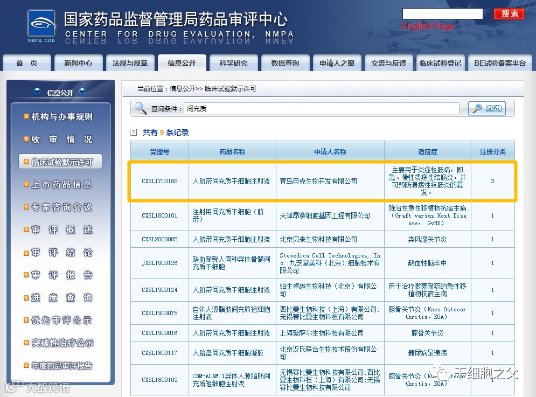Click the 注册分类 column header
The width and height of the screenshot is (536, 397).
point(492,151)
